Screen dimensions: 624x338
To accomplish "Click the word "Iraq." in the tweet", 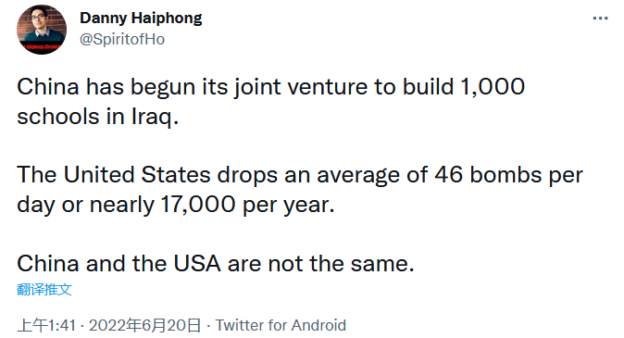I will (156, 117).
